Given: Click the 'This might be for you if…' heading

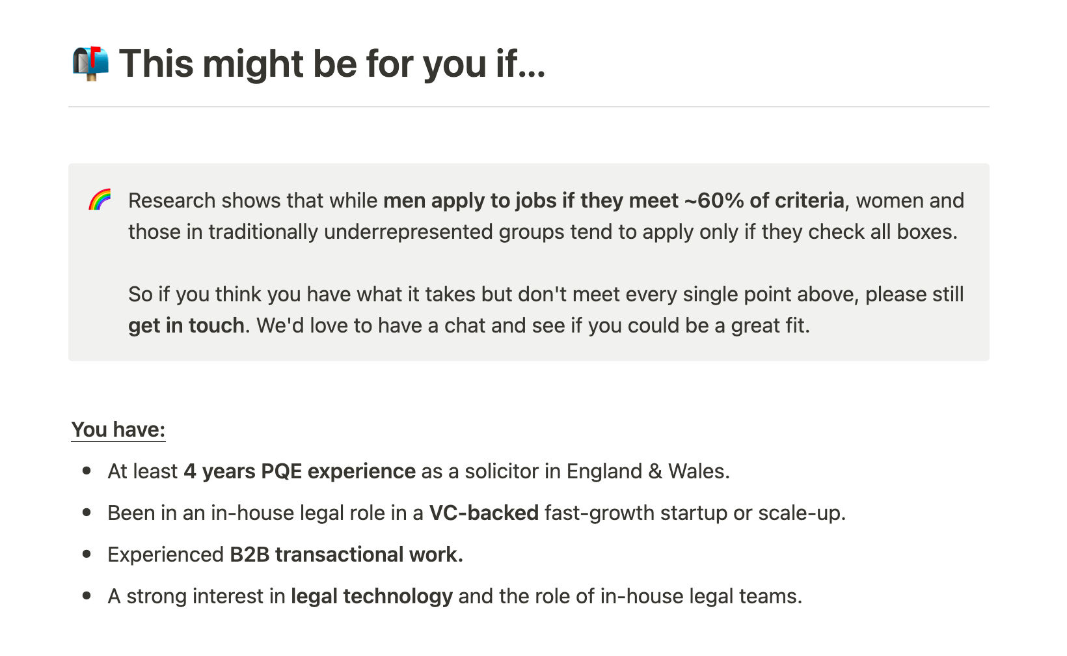Looking at the screenshot, I should click(x=332, y=64).
